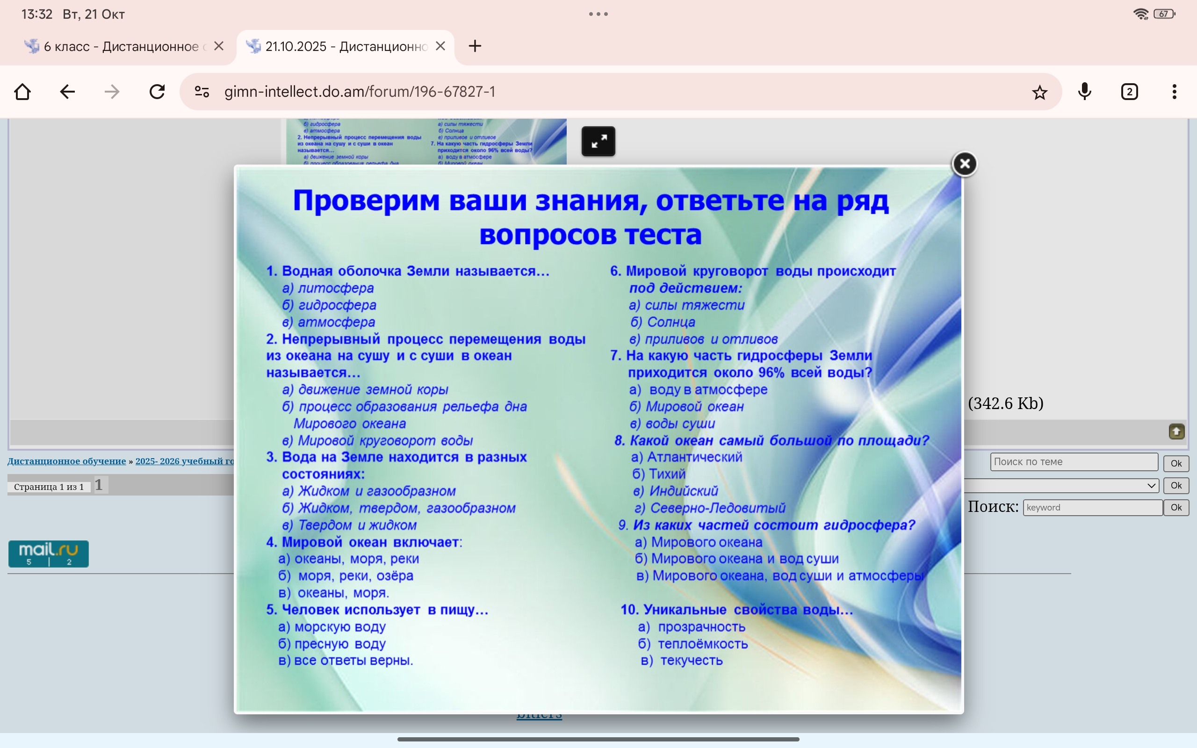Bookmark the page with the star icon

1040,92
